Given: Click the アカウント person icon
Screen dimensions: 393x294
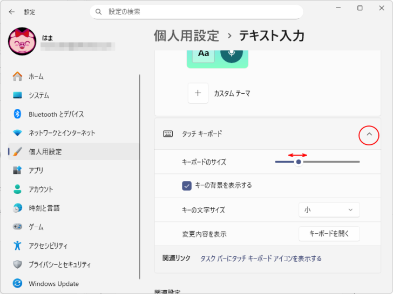Looking at the screenshot, I should (x=17, y=189).
